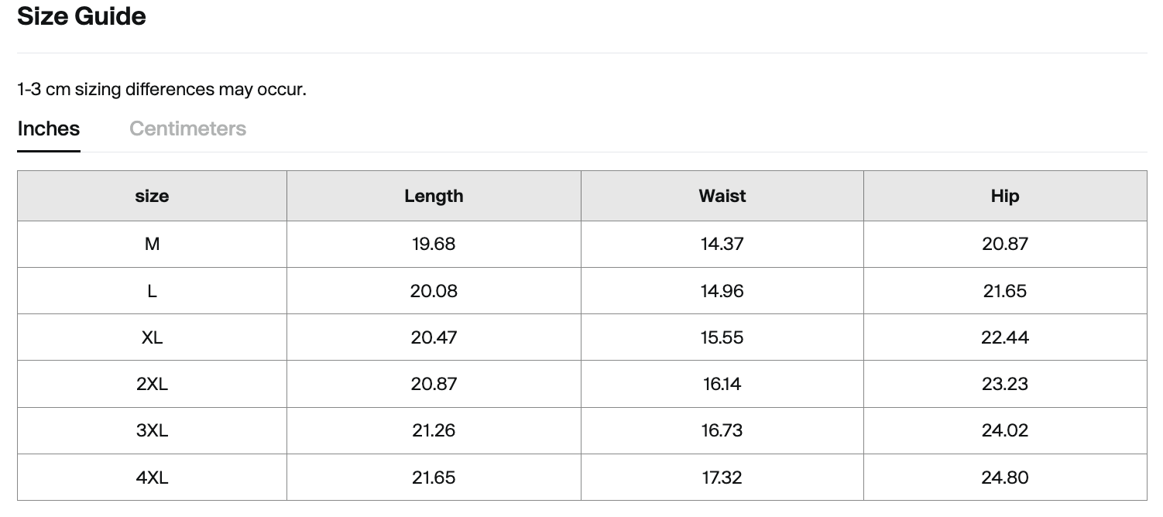The image size is (1163, 517).
Task: Switch to the Centimeters tab
Action: 187,128
